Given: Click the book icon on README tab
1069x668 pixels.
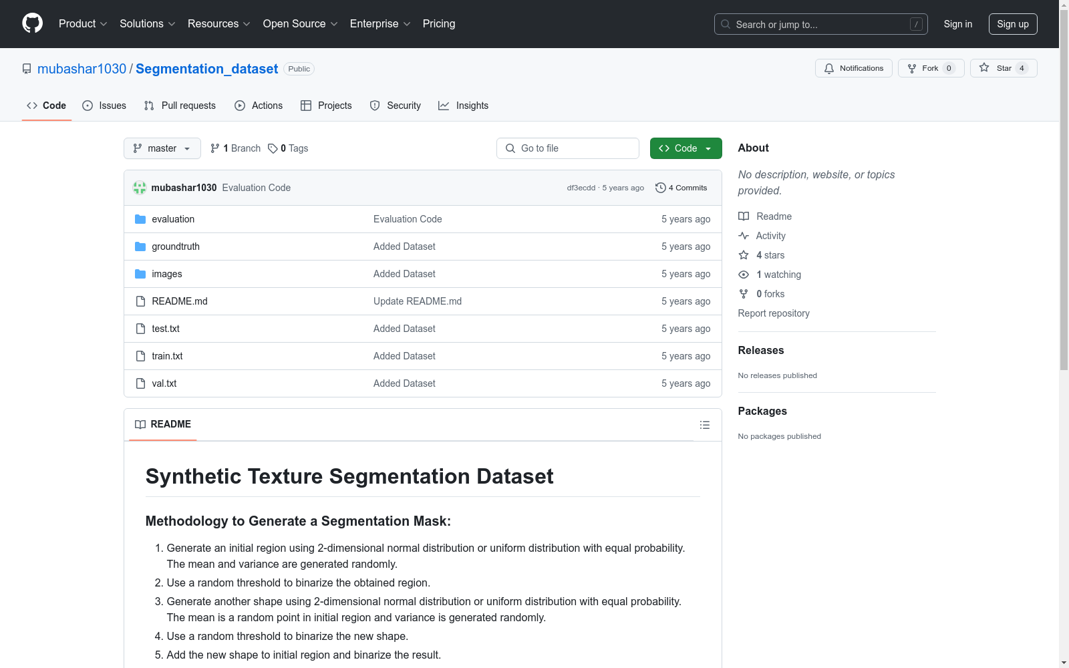Looking at the screenshot, I should point(140,424).
